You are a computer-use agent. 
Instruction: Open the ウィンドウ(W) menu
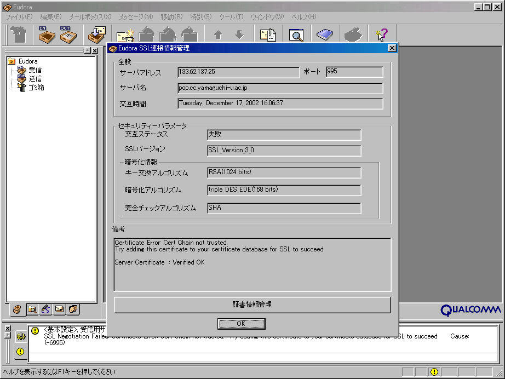(x=267, y=17)
